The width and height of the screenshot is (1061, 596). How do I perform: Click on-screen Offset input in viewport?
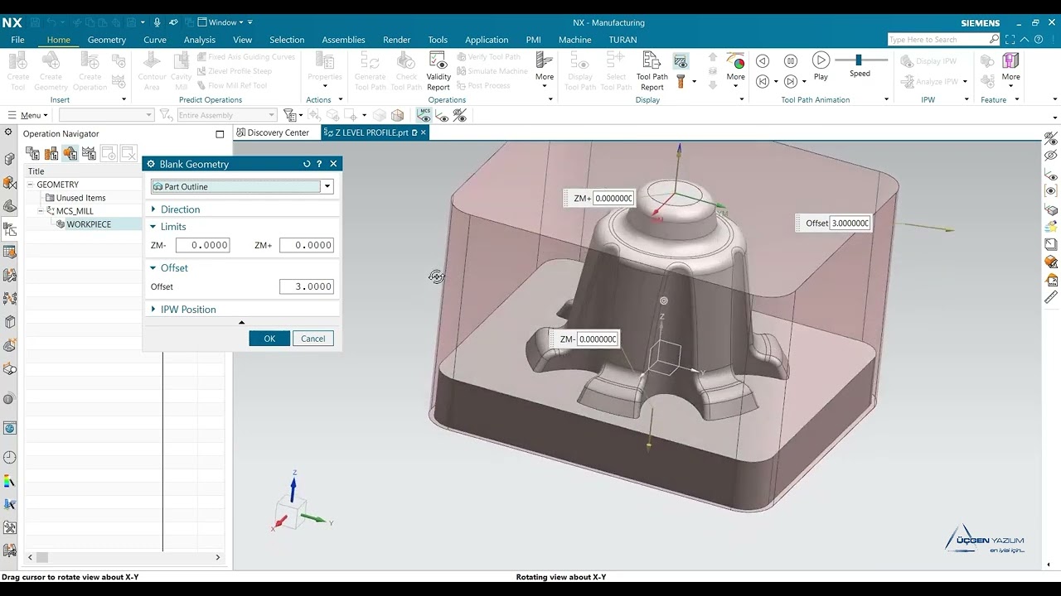[x=850, y=223]
